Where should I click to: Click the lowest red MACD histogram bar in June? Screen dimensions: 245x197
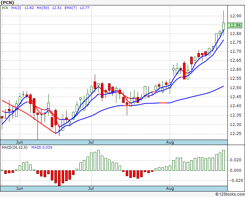tap(59, 178)
